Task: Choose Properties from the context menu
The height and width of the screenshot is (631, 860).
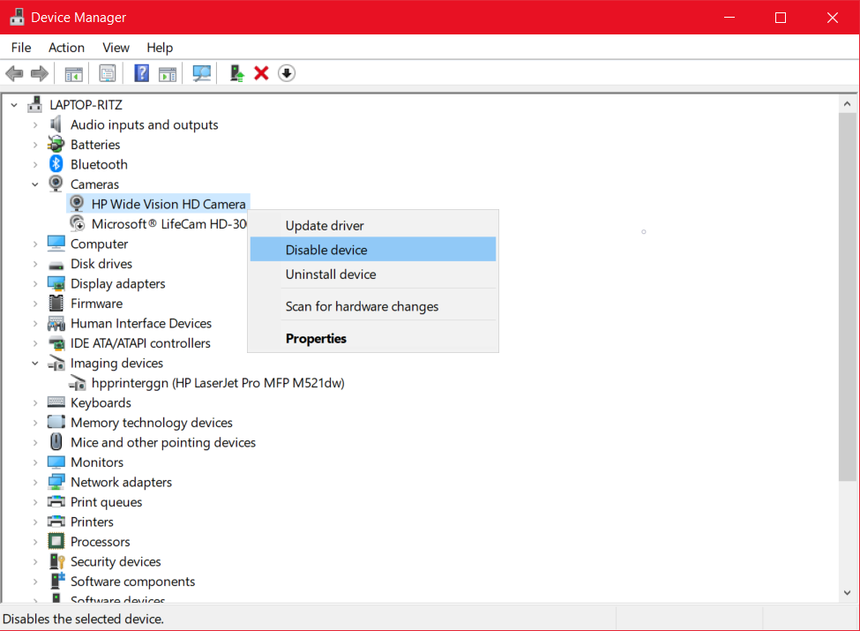Action: (373, 339)
